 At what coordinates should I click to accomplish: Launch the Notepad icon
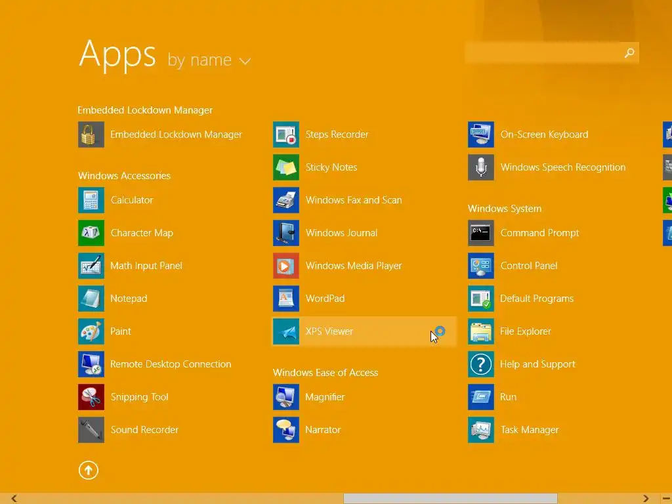(91, 299)
